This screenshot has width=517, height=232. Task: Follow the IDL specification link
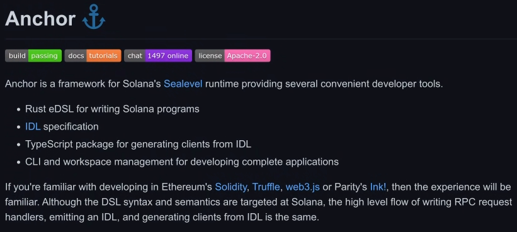coord(33,126)
